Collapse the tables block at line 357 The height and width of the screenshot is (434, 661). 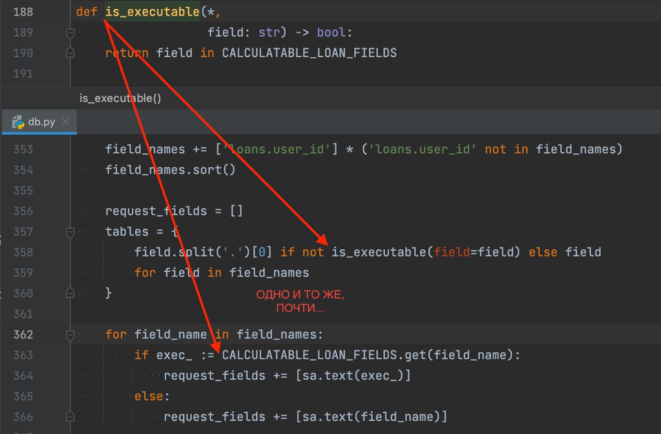tap(70, 232)
